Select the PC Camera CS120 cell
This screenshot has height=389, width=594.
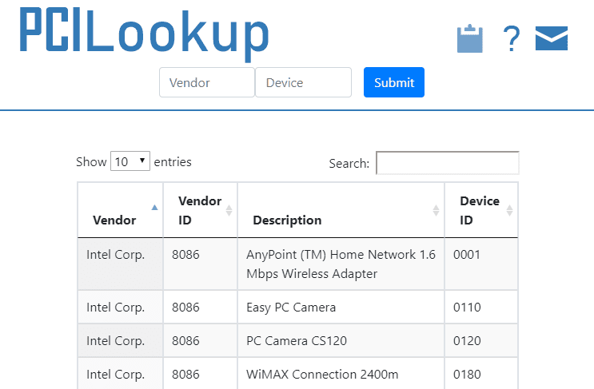click(x=341, y=340)
